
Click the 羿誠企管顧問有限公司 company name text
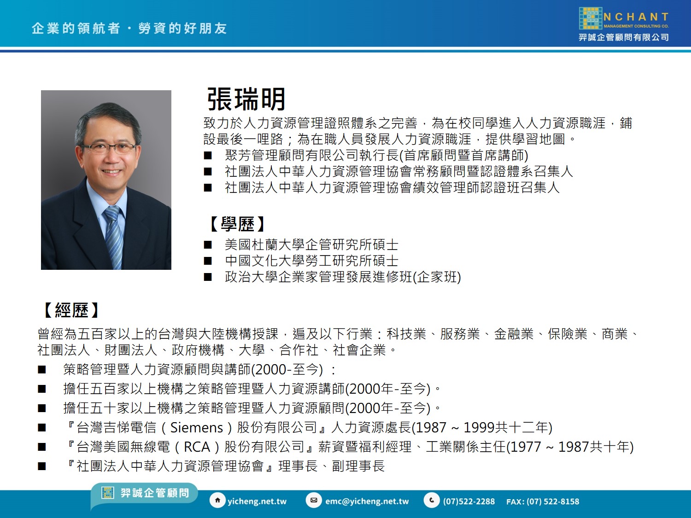[x=624, y=37]
